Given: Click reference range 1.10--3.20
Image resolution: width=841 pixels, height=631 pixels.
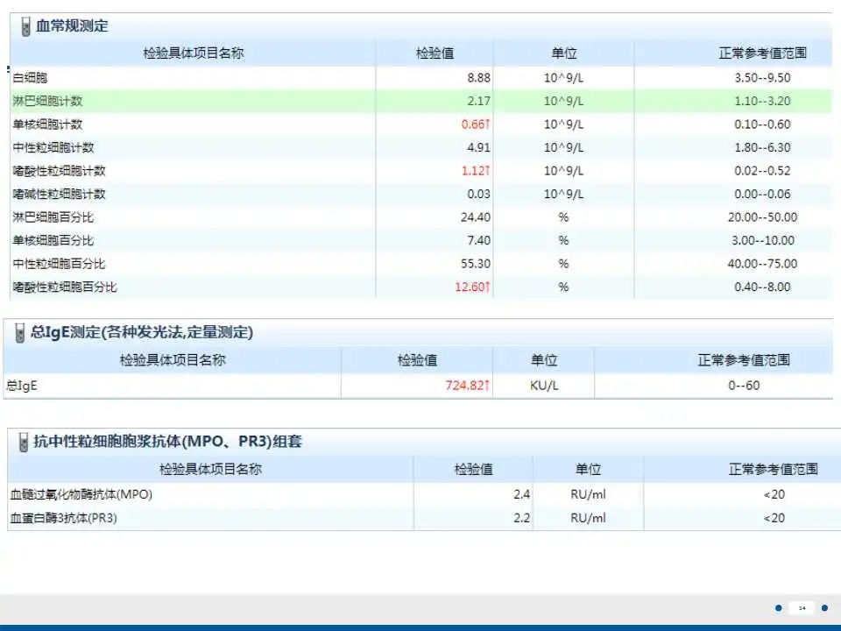Looking at the screenshot, I should tap(762, 101).
